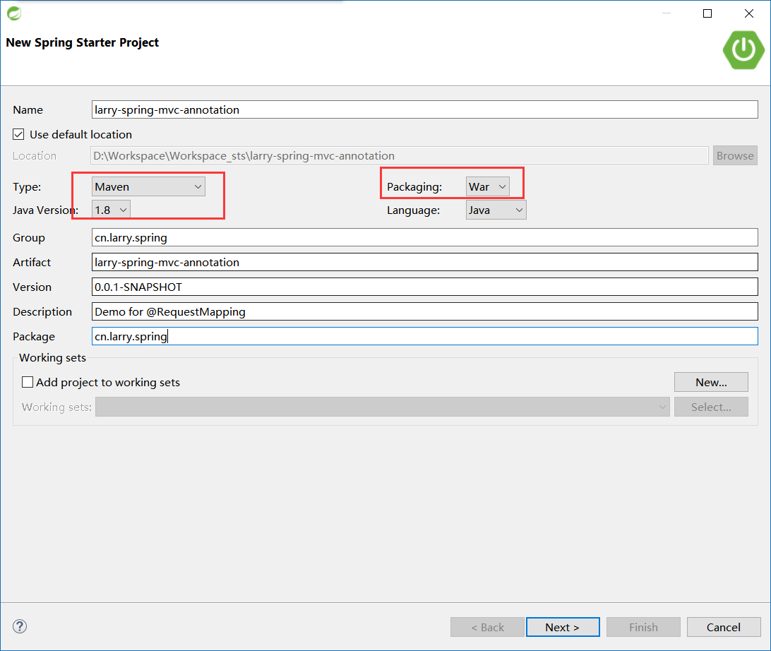Screen dimensions: 771x651
Task: Click the Cancel button
Action: (723, 627)
